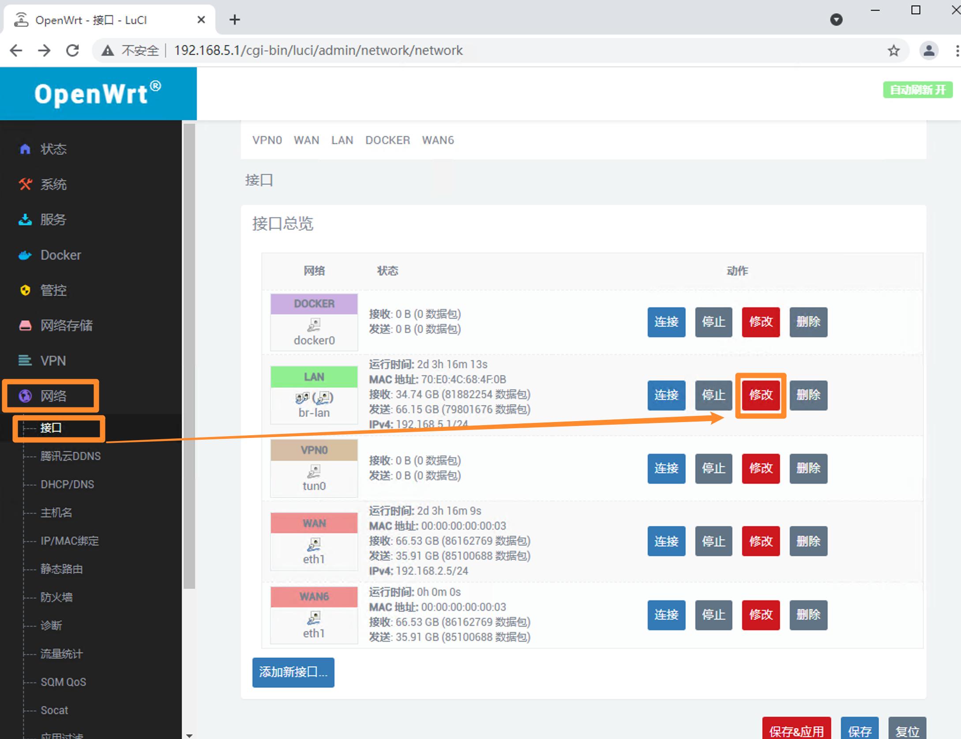
Task: Click the Docker whale icon in sidebar
Action: pyautogui.click(x=25, y=255)
